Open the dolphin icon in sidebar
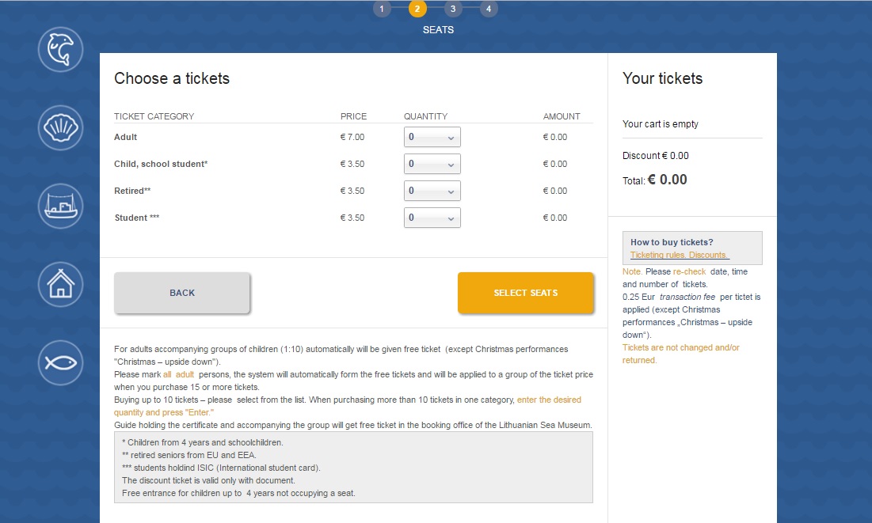This screenshot has height=523, width=872. pos(61,50)
